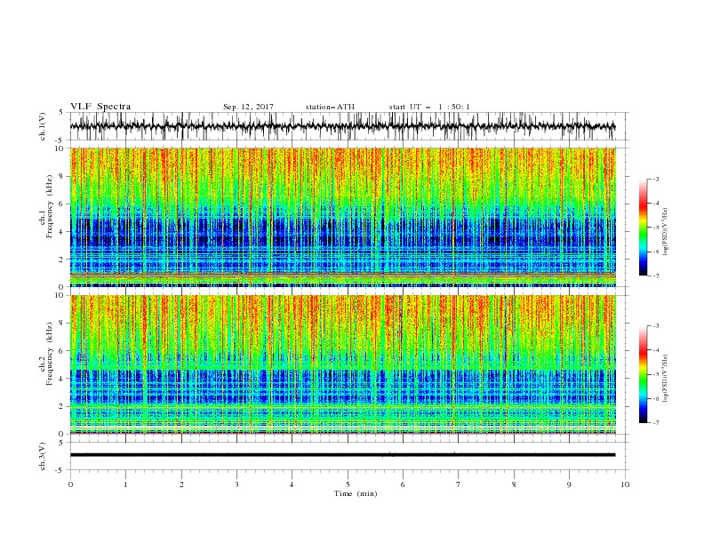Click the "10" kHz tick on ch.1 frequency axis
The width and height of the screenshot is (704, 544).
pos(61,148)
